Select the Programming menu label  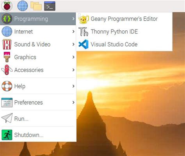(x=31, y=19)
